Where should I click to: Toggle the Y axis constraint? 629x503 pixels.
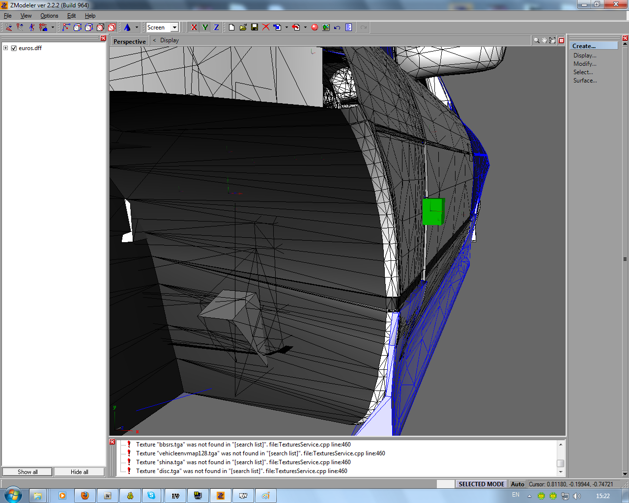pos(205,28)
